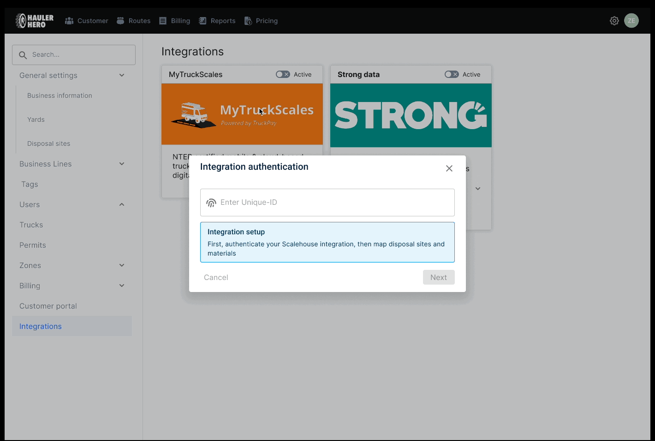This screenshot has height=441, width=655.
Task: Toggle MyTruckScales Active switch
Action: tap(283, 74)
